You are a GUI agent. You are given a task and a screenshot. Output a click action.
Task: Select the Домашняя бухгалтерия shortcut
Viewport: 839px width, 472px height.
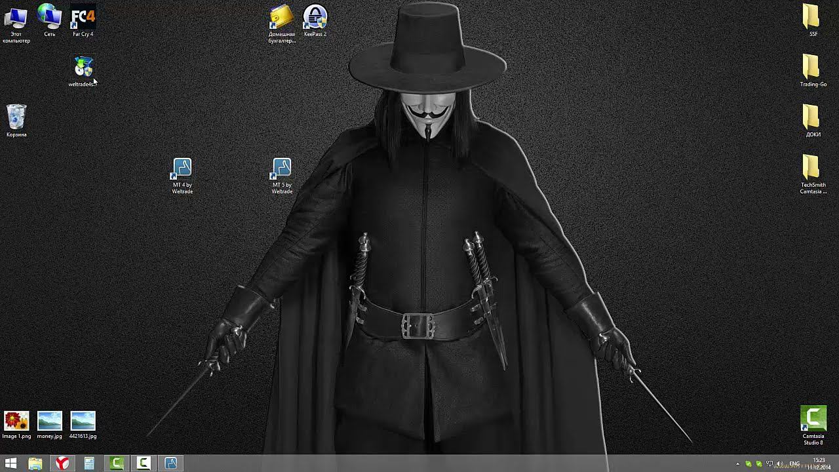click(282, 24)
